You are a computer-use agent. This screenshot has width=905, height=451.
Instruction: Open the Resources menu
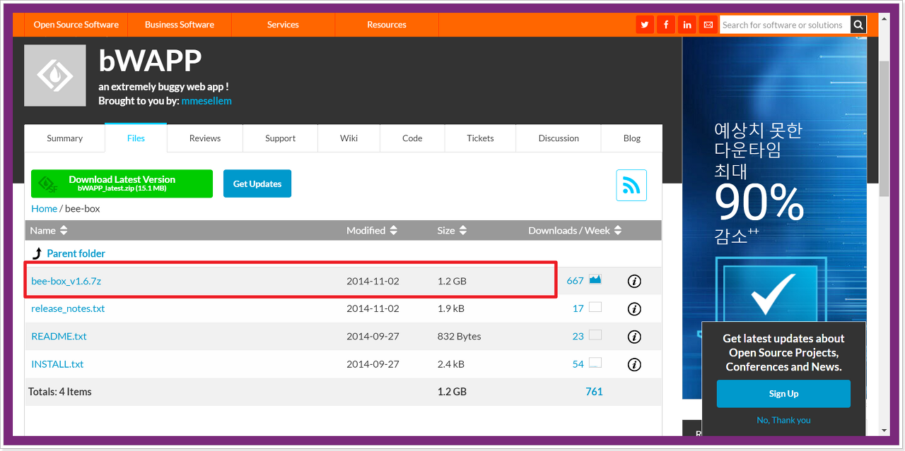387,25
